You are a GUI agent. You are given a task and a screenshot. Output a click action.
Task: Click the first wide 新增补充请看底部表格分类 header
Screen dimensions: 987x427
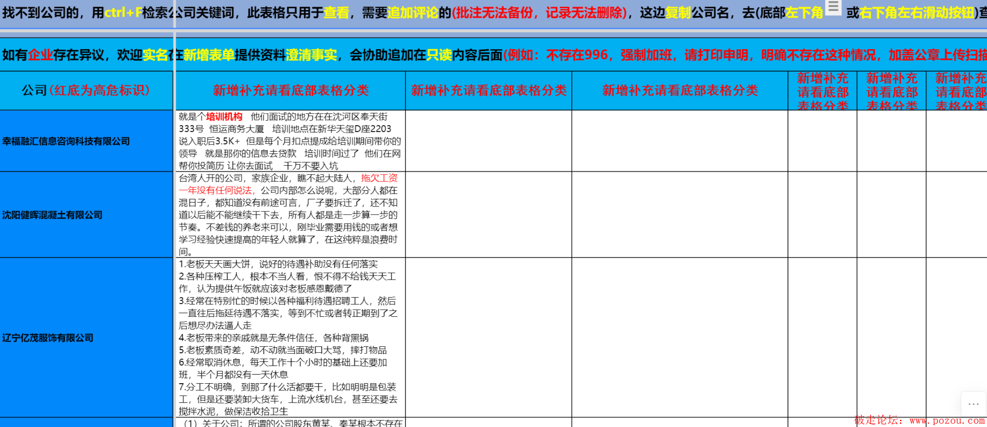[x=290, y=90]
